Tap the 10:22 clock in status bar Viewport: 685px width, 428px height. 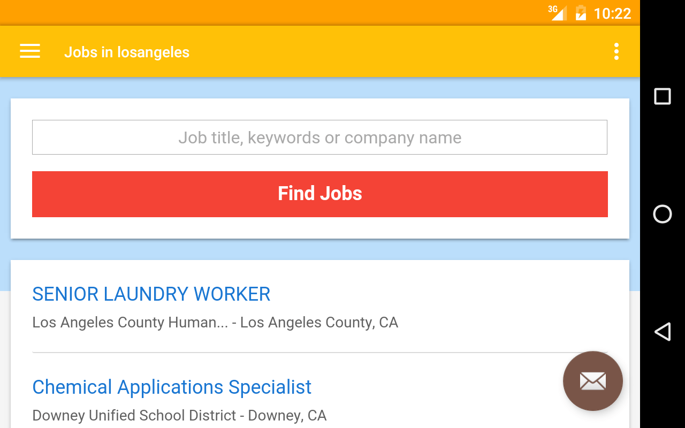click(612, 13)
